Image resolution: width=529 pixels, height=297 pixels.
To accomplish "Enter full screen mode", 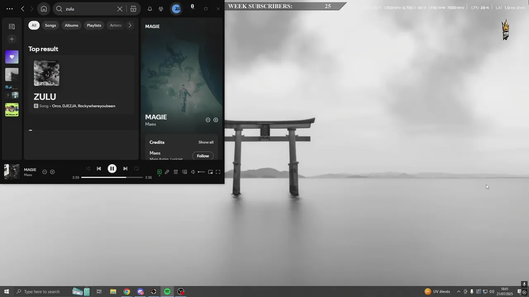I will pos(218,172).
